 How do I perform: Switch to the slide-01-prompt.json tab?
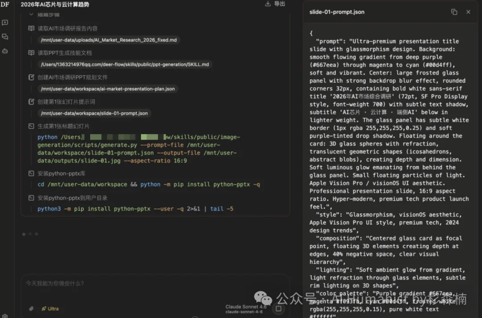pos(337,12)
